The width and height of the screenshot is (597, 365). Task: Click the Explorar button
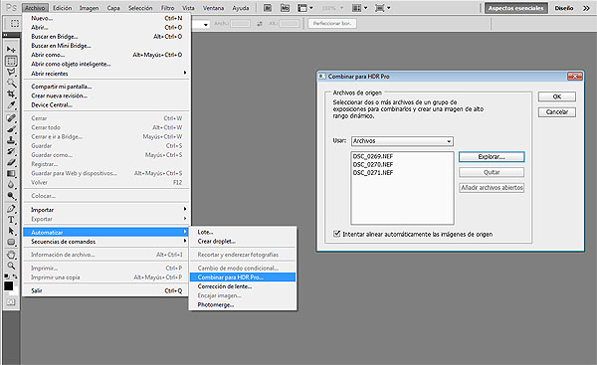tap(492, 157)
